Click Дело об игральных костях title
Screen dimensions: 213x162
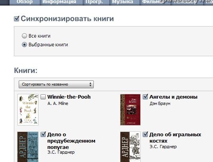[x=175, y=137]
